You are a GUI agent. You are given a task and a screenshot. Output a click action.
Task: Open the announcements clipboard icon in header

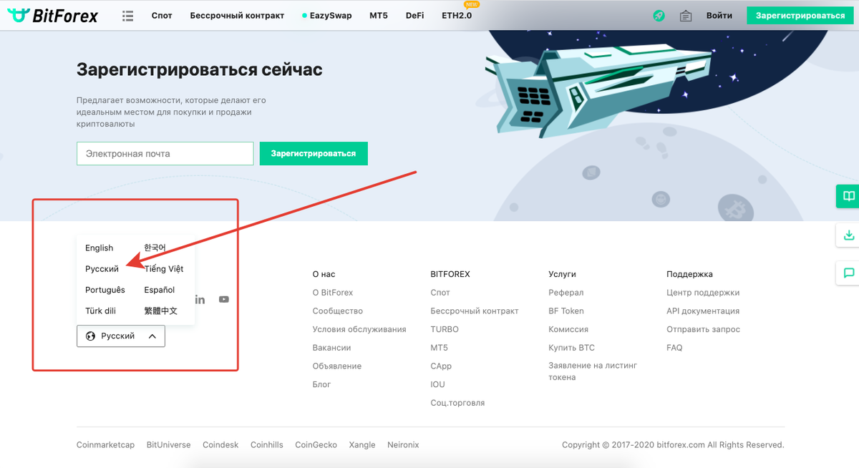pos(686,15)
